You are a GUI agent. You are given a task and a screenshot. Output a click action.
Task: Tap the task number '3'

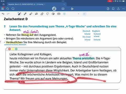(x=5, y=26)
